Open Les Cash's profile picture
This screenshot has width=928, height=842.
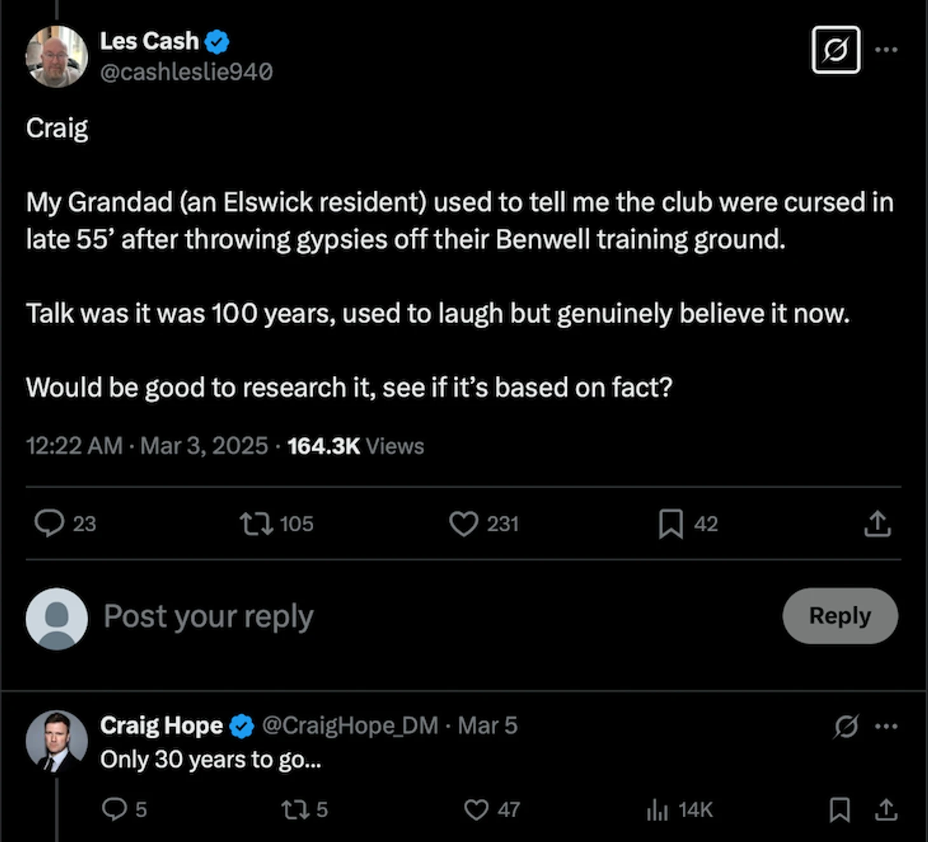57,57
